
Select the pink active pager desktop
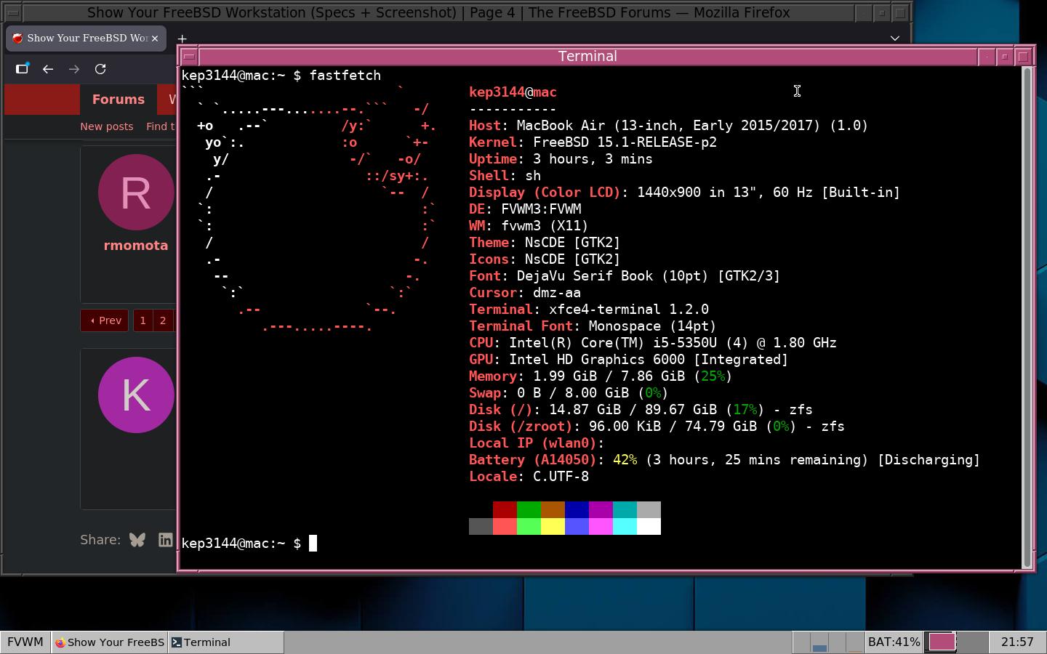(942, 642)
